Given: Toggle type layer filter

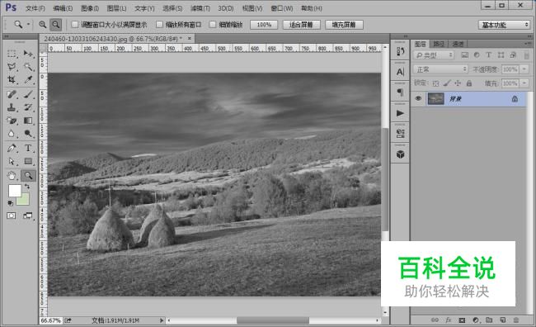Looking at the screenshot, I should click(x=488, y=55).
